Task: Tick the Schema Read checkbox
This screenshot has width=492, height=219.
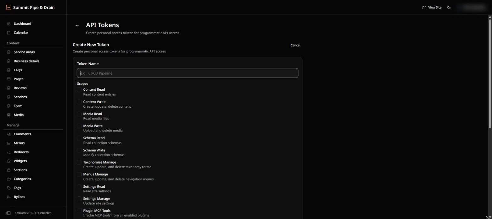Action: click(x=79, y=138)
